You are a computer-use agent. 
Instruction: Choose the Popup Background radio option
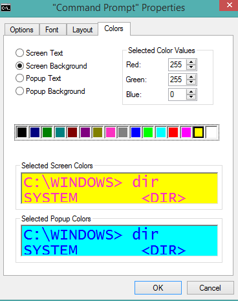coord(50,91)
